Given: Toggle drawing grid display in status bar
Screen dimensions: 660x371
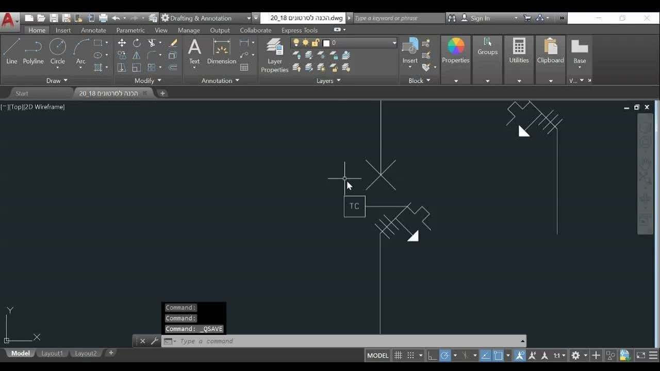Looking at the screenshot, I should (x=398, y=356).
